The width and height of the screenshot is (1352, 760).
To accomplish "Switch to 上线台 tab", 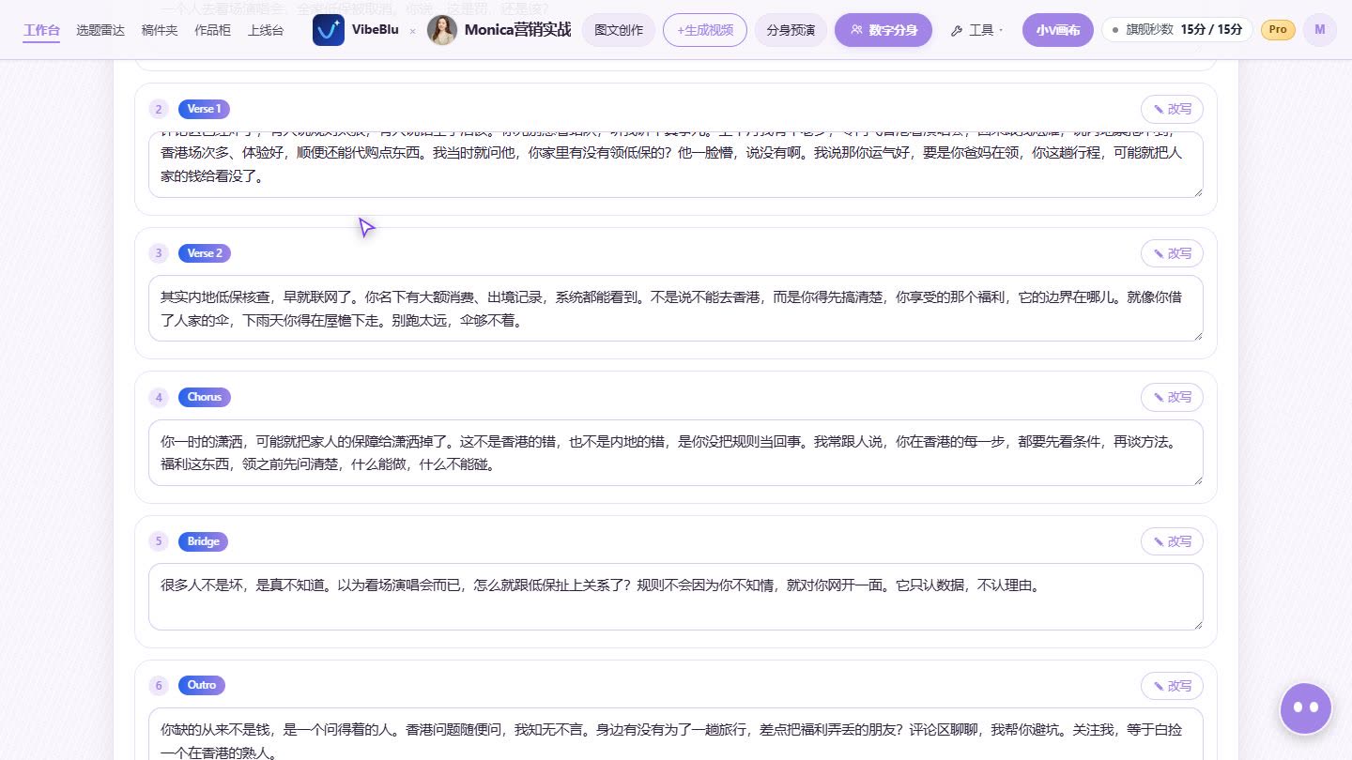I will click(266, 30).
